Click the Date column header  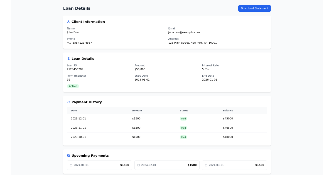point(74,110)
